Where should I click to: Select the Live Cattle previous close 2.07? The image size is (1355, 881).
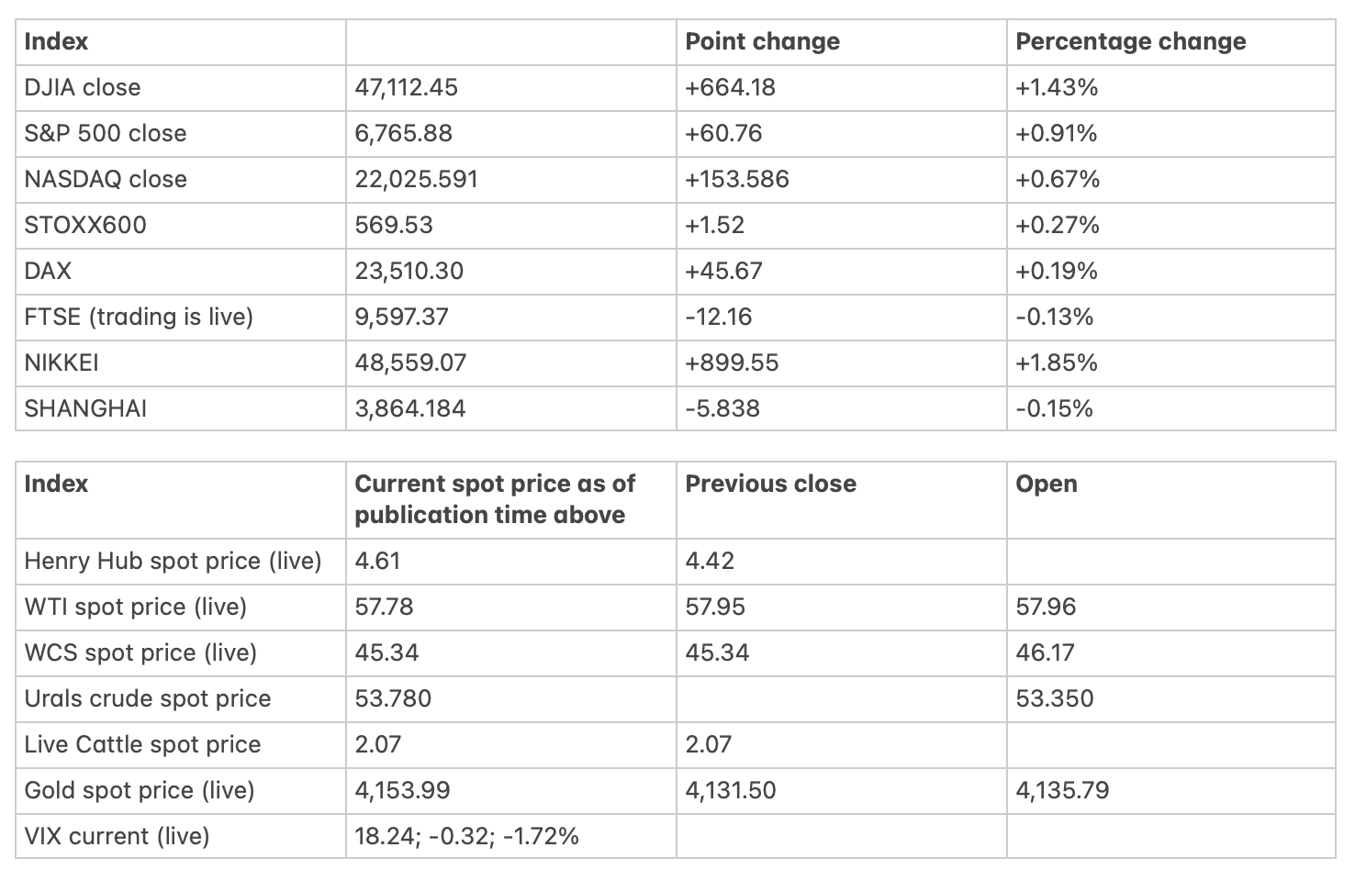tap(708, 744)
